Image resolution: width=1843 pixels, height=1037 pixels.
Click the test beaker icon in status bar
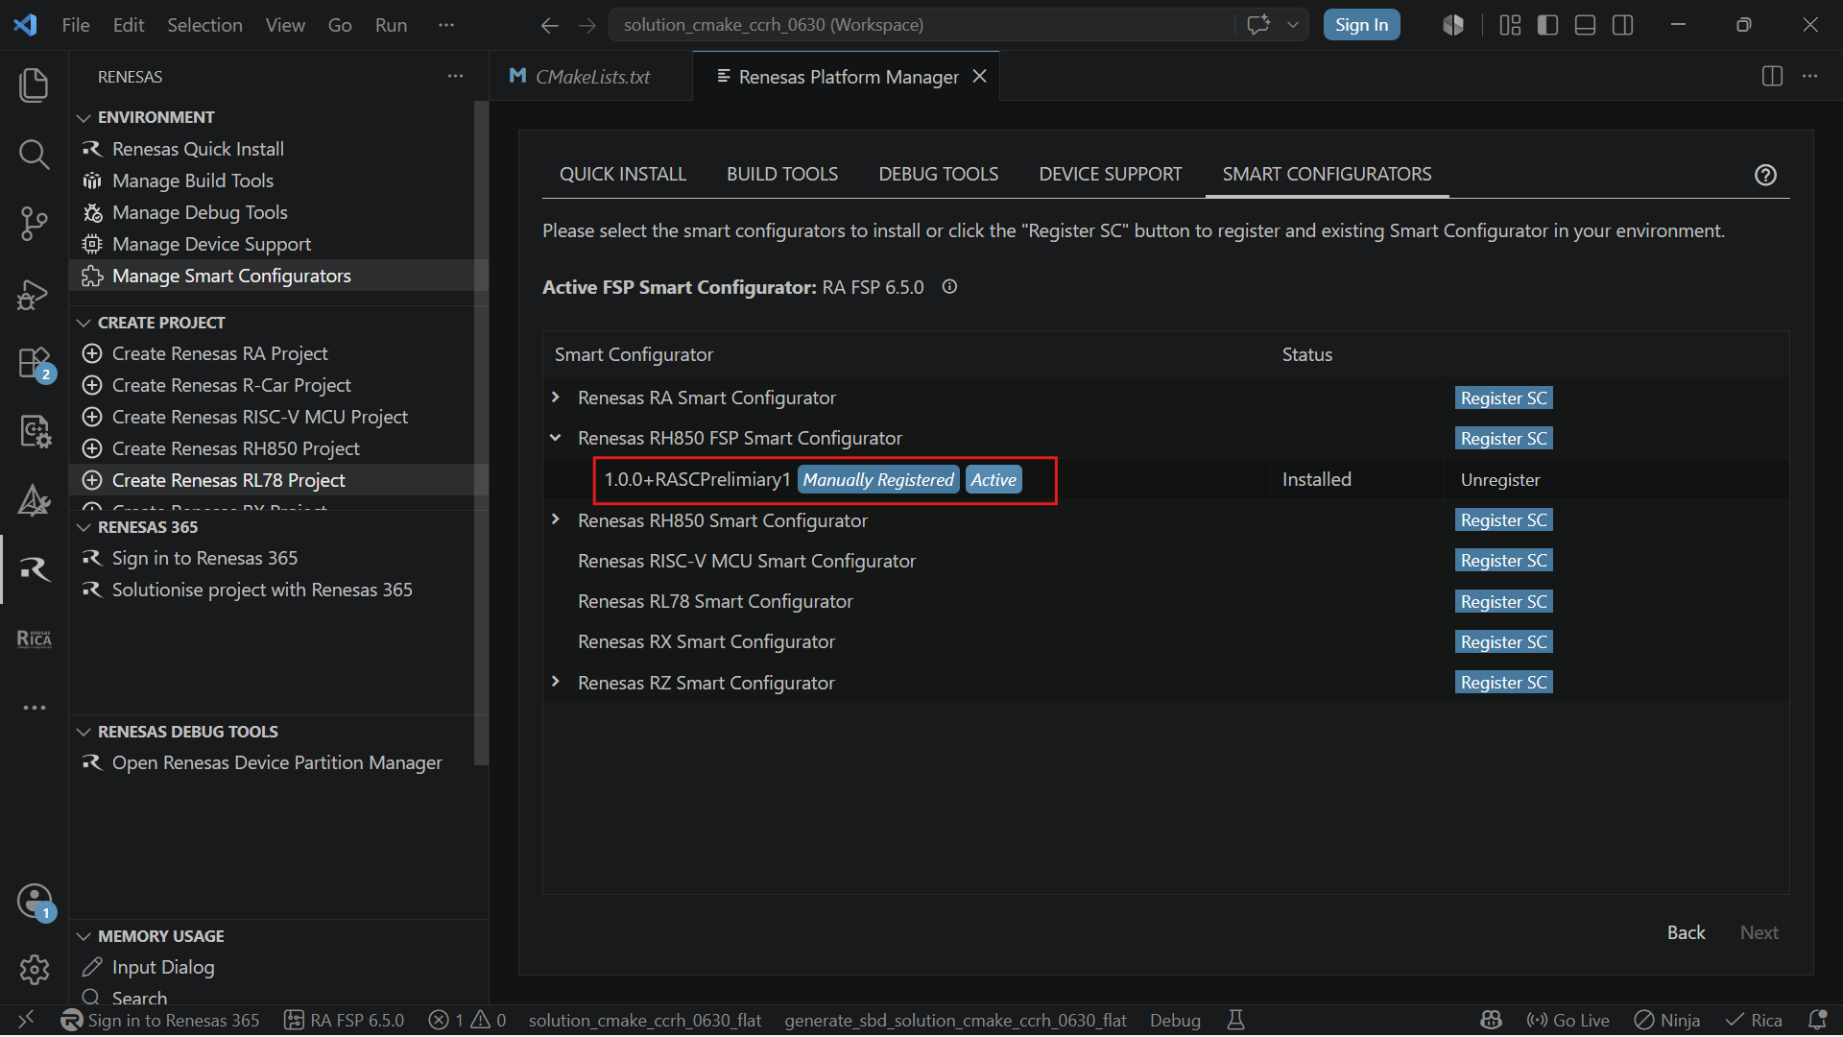(1236, 1020)
